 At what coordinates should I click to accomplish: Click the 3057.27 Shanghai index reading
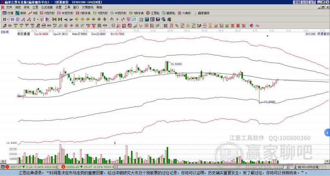[16, 167]
